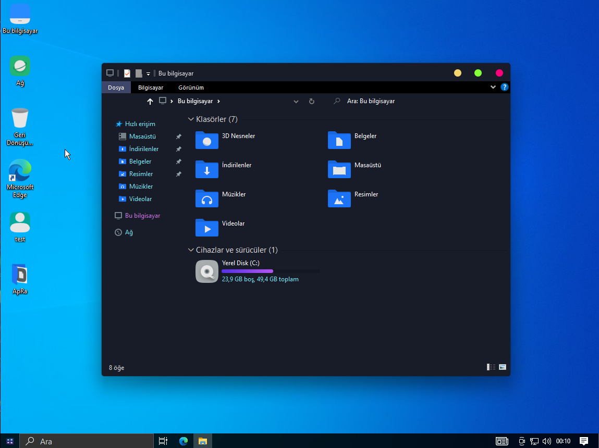Open network status in system tray
The image size is (599, 448).
[x=534, y=441]
